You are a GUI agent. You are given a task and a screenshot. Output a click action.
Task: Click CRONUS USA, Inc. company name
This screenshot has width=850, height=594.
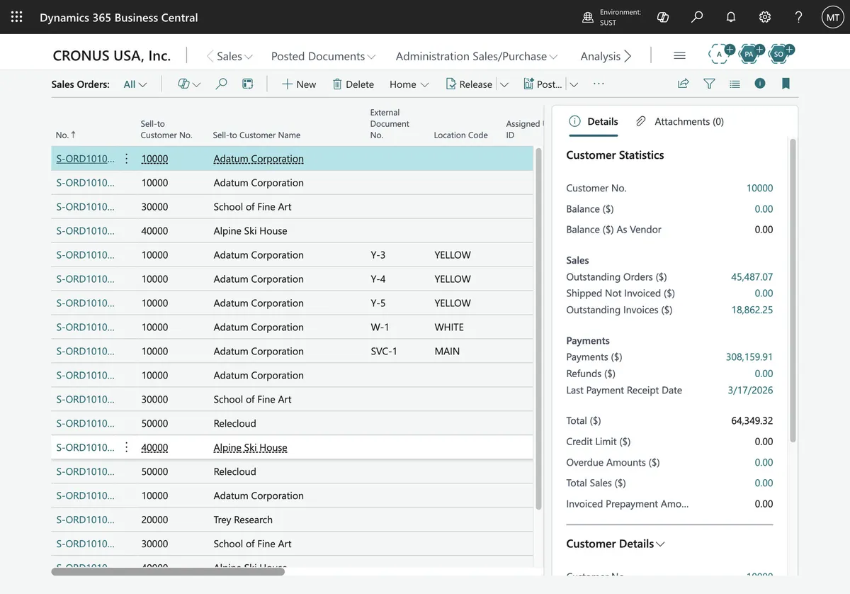point(112,55)
